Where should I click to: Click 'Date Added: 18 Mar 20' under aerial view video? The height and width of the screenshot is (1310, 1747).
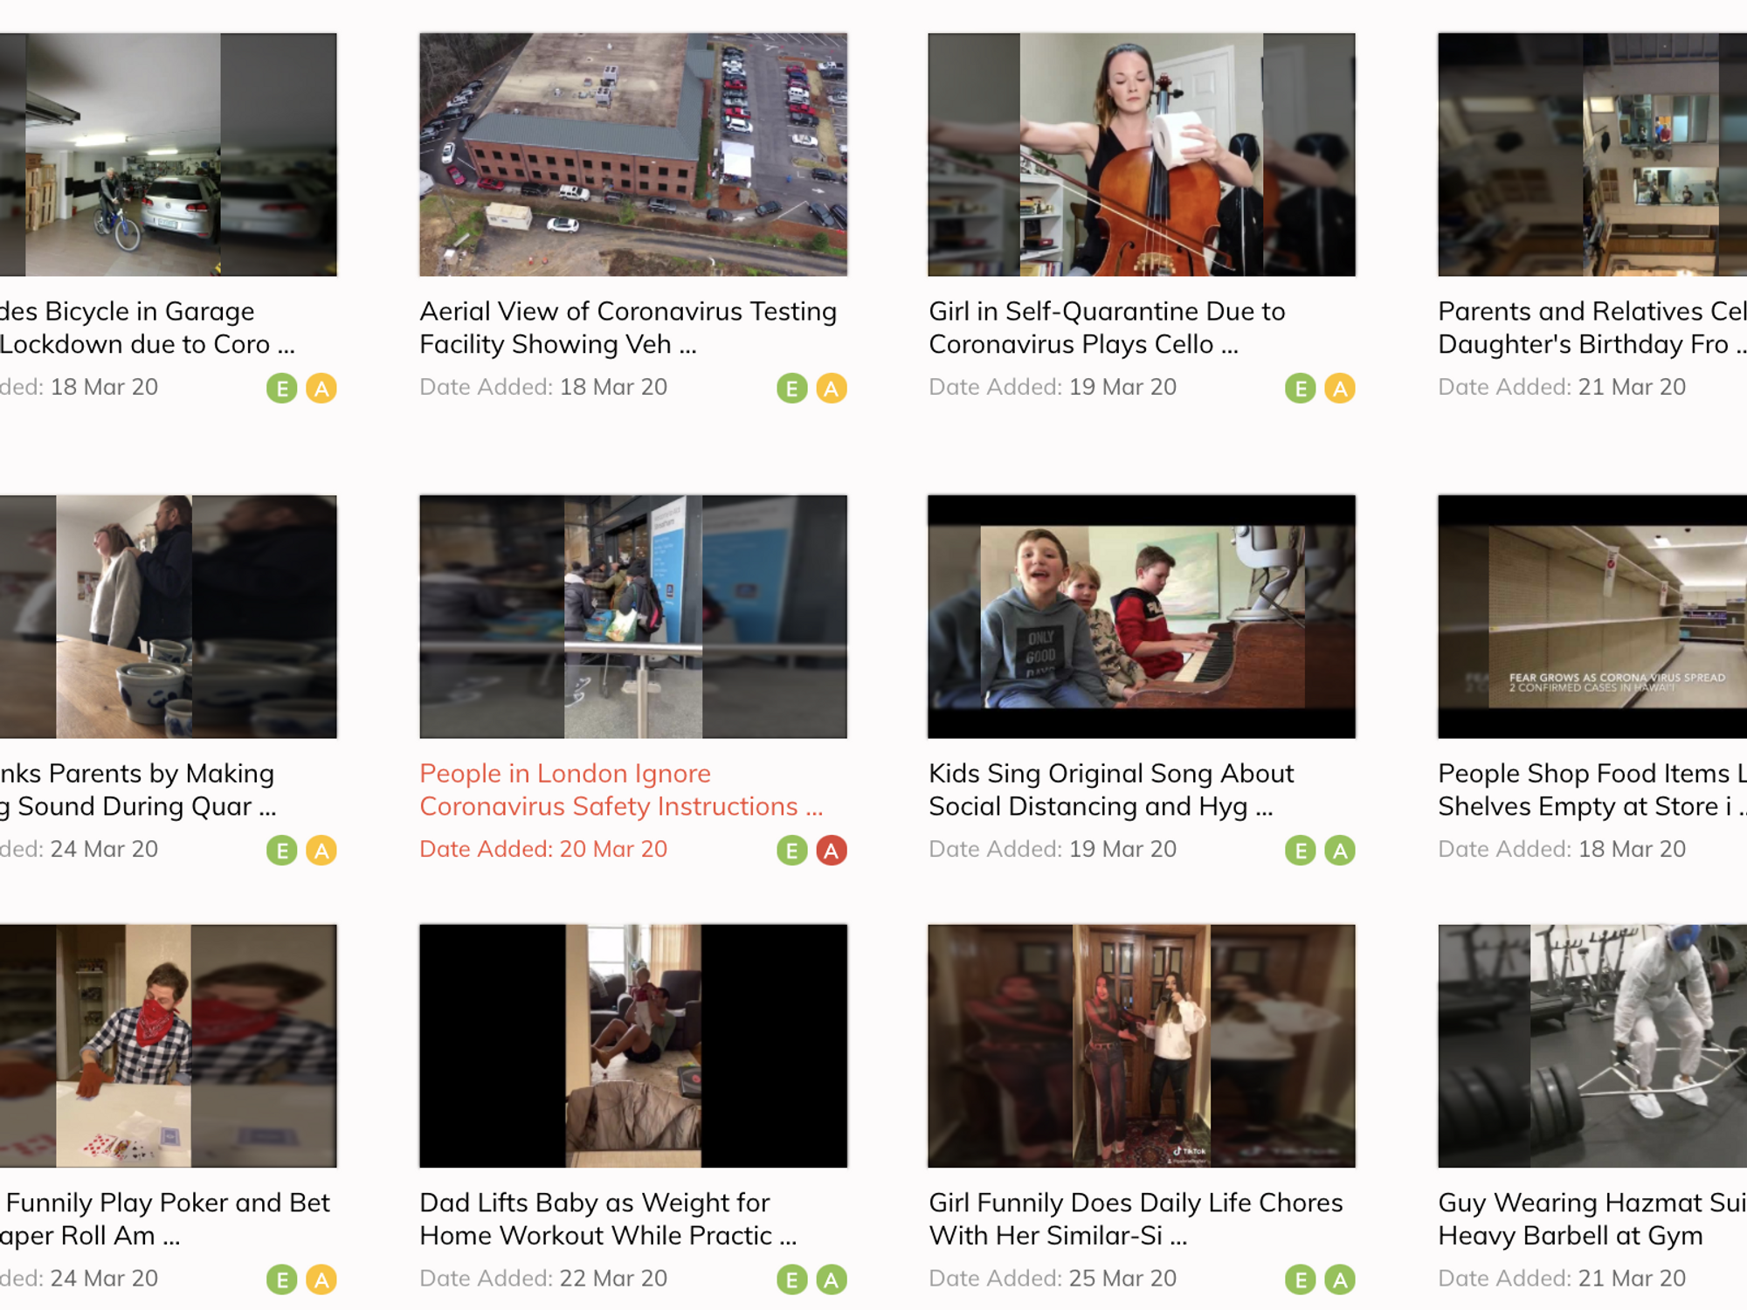543,387
